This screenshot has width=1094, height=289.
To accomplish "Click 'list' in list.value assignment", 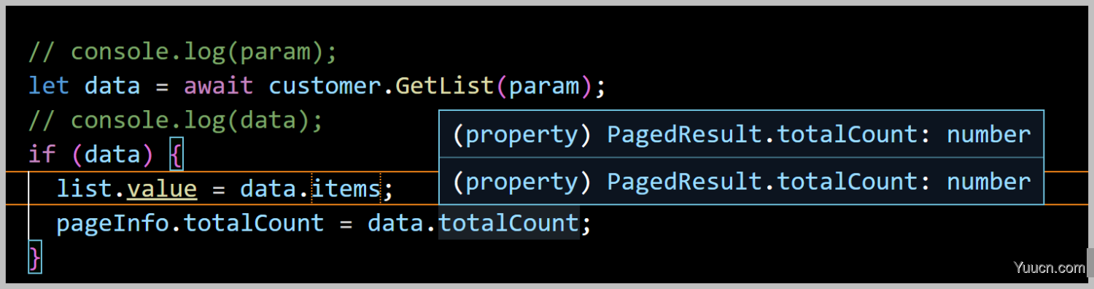I will coord(84,190).
